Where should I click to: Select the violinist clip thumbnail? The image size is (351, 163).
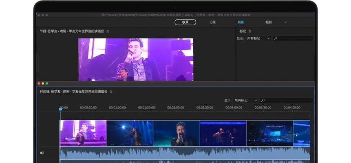tap(223, 133)
